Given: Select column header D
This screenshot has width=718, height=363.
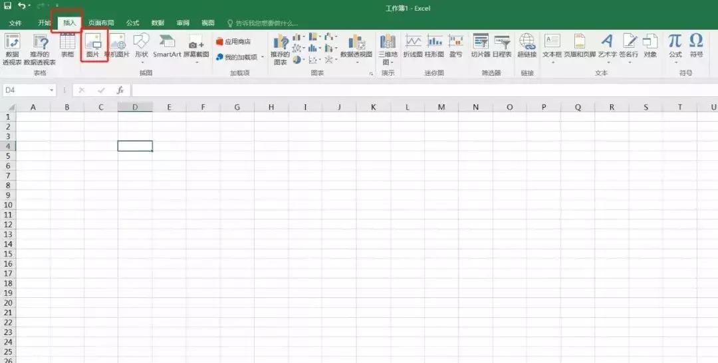Looking at the screenshot, I should coord(135,107).
